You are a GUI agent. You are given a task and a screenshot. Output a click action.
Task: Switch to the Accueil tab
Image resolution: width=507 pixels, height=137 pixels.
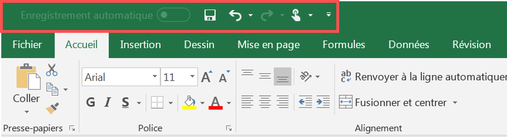pos(82,45)
